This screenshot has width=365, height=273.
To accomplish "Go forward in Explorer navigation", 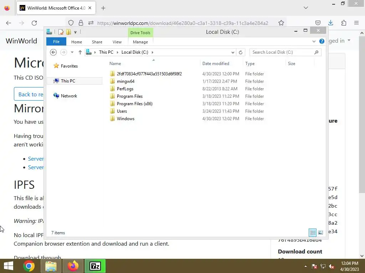I will (63, 52).
